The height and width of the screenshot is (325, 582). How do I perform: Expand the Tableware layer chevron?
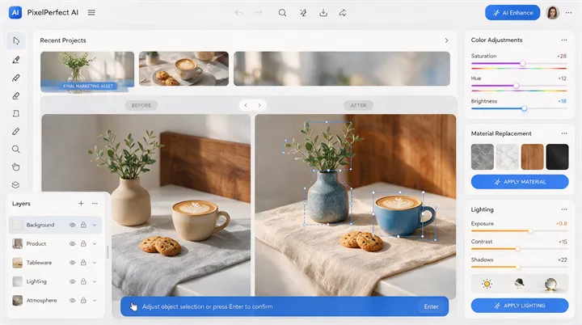coord(95,263)
